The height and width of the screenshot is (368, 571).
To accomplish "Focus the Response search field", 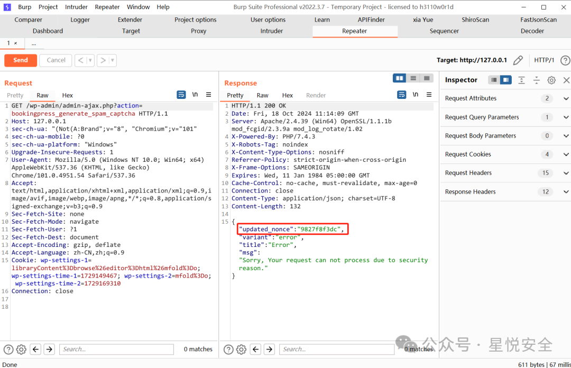I will [337, 349].
